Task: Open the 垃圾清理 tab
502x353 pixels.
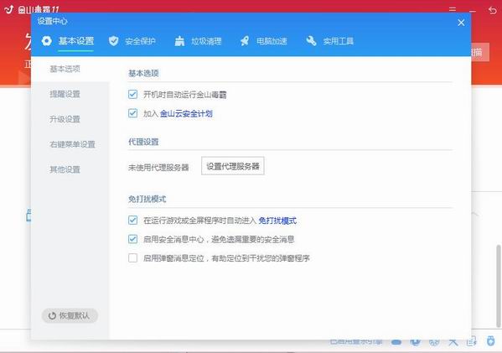Action: (x=198, y=41)
